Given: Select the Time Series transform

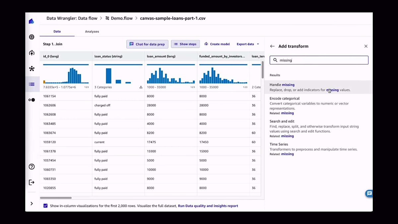Looking at the screenshot, I should [x=319, y=149].
